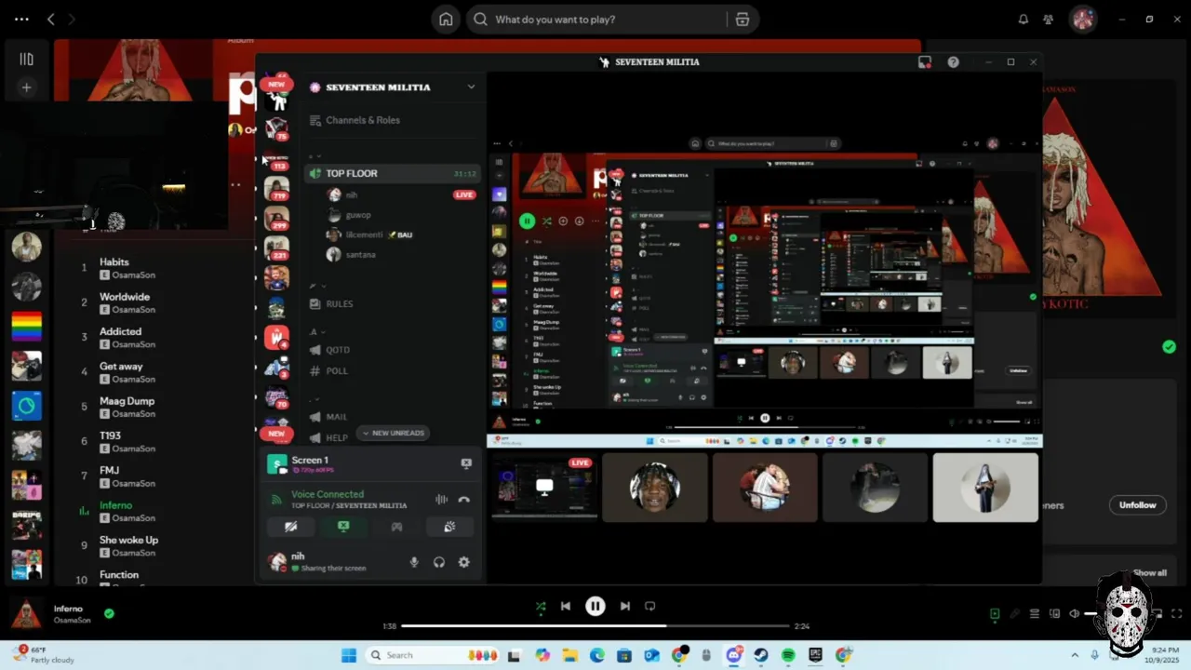
Task: Turn on Discord camera
Action: click(x=290, y=527)
